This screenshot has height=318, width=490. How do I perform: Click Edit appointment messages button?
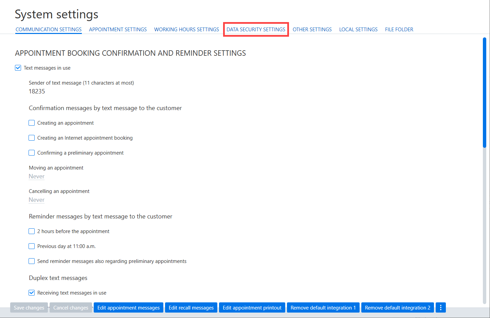point(128,307)
